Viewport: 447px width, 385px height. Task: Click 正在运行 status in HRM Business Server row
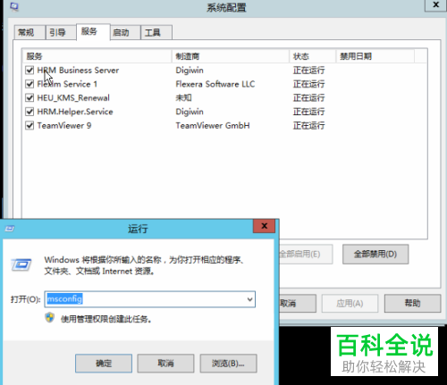pyautogui.click(x=308, y=71)
